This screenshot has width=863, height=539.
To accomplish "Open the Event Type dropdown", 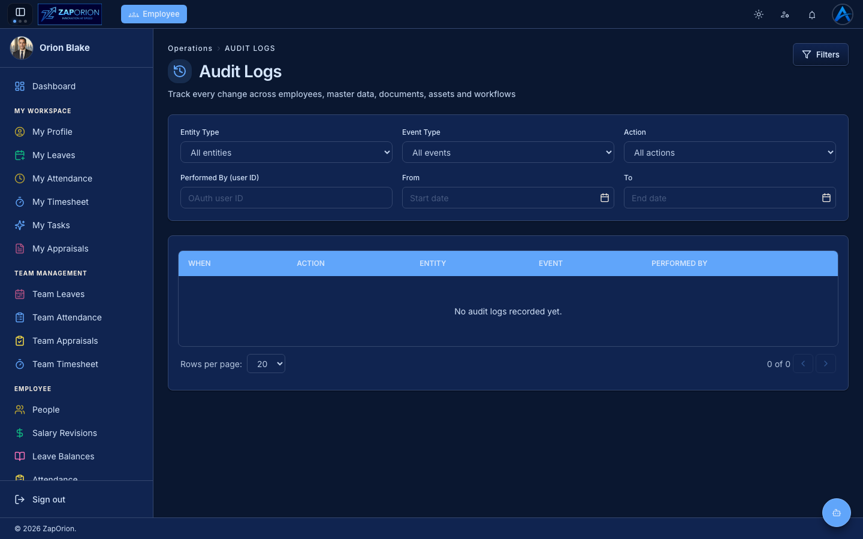I will click(508, 152).
